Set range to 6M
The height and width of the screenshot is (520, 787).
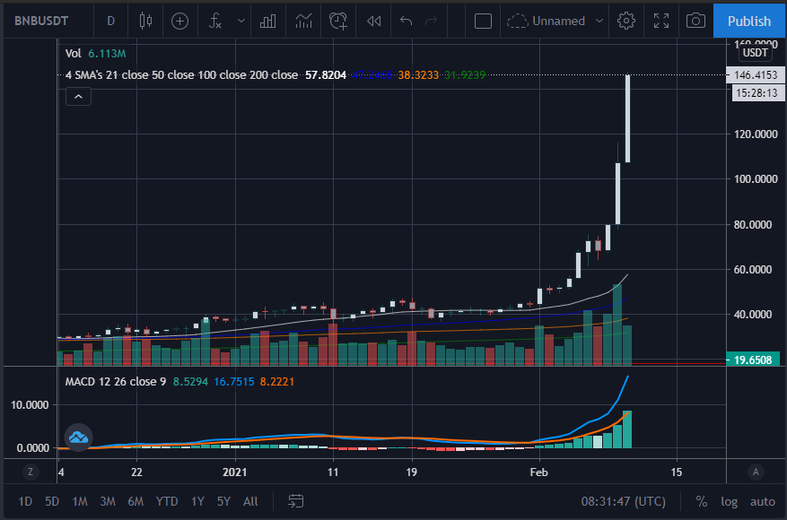[x=136, y=501]
